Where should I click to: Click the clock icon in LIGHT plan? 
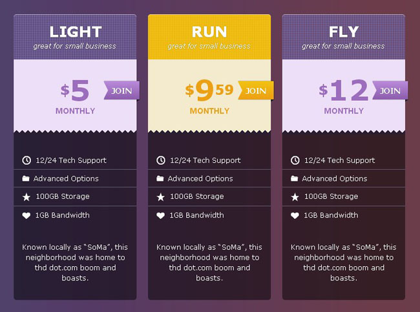[x=26, y=160]
